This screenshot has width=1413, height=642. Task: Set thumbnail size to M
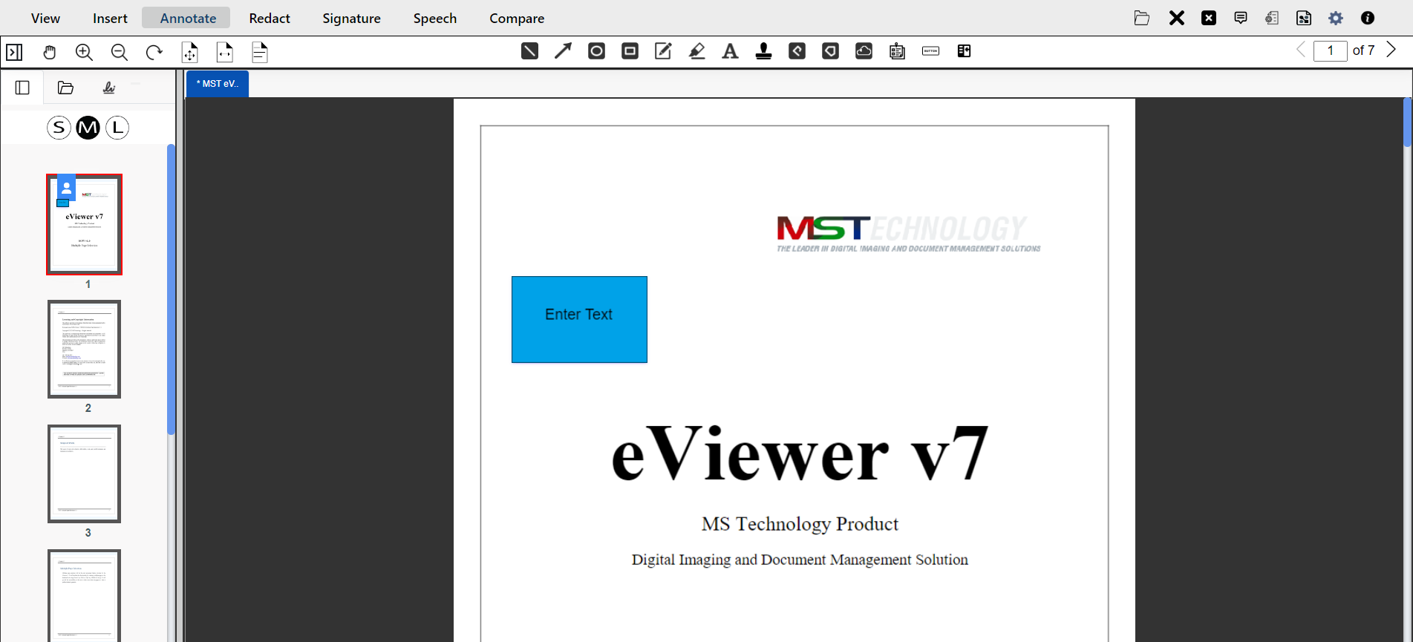coord(88,128)
